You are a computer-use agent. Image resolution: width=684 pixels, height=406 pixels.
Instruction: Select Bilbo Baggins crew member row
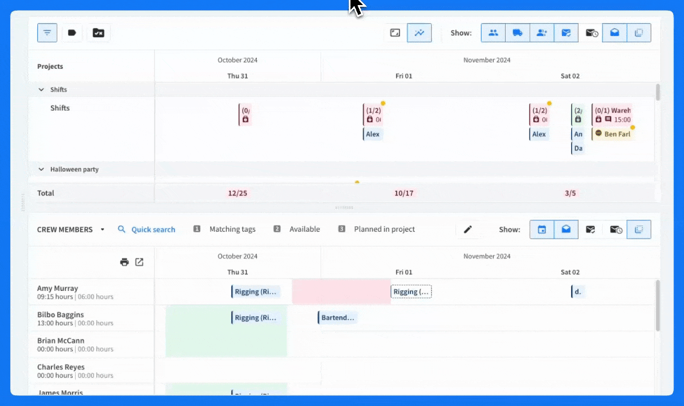[91, 319]
